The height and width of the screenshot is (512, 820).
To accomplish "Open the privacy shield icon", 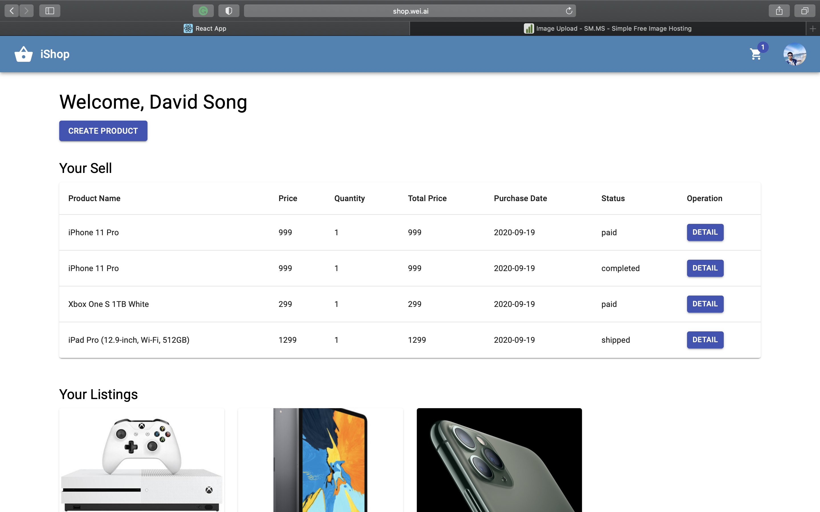I will pyautogui.click(x=229, y=11).
